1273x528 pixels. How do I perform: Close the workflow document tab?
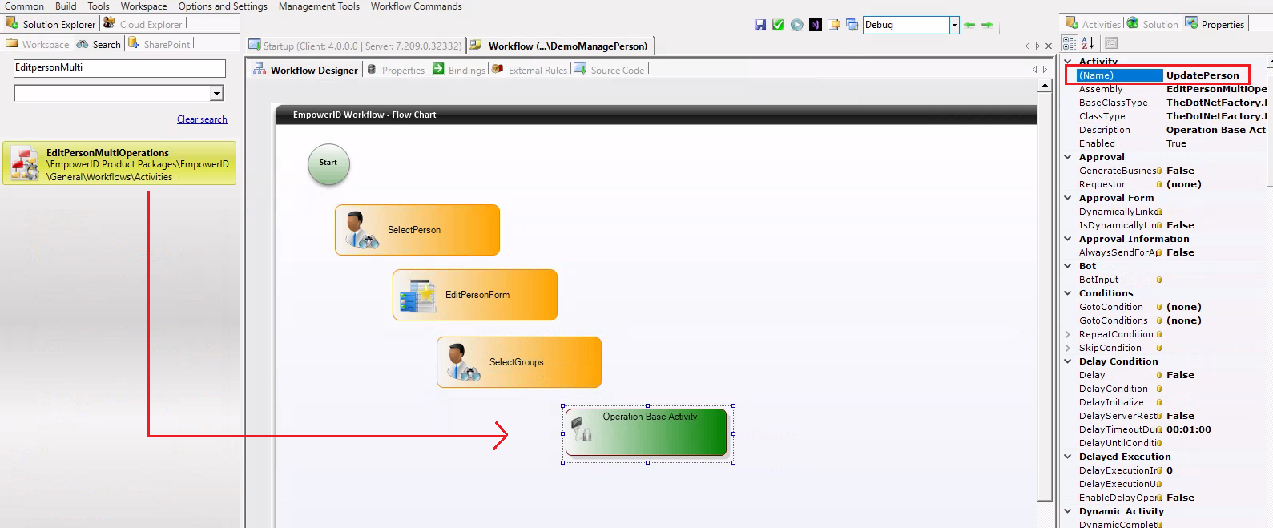point(1049,46)
